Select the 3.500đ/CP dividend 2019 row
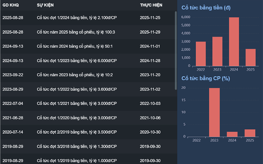 [77, 132]
